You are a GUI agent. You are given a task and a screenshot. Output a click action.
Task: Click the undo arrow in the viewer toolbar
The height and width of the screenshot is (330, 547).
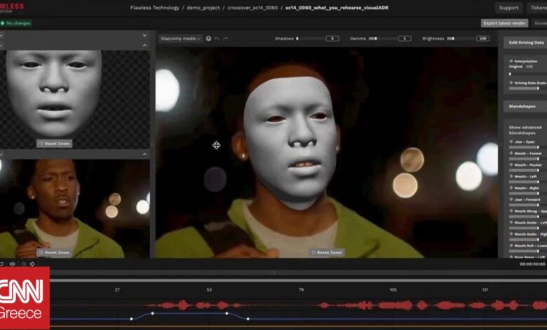pos(217,39)
